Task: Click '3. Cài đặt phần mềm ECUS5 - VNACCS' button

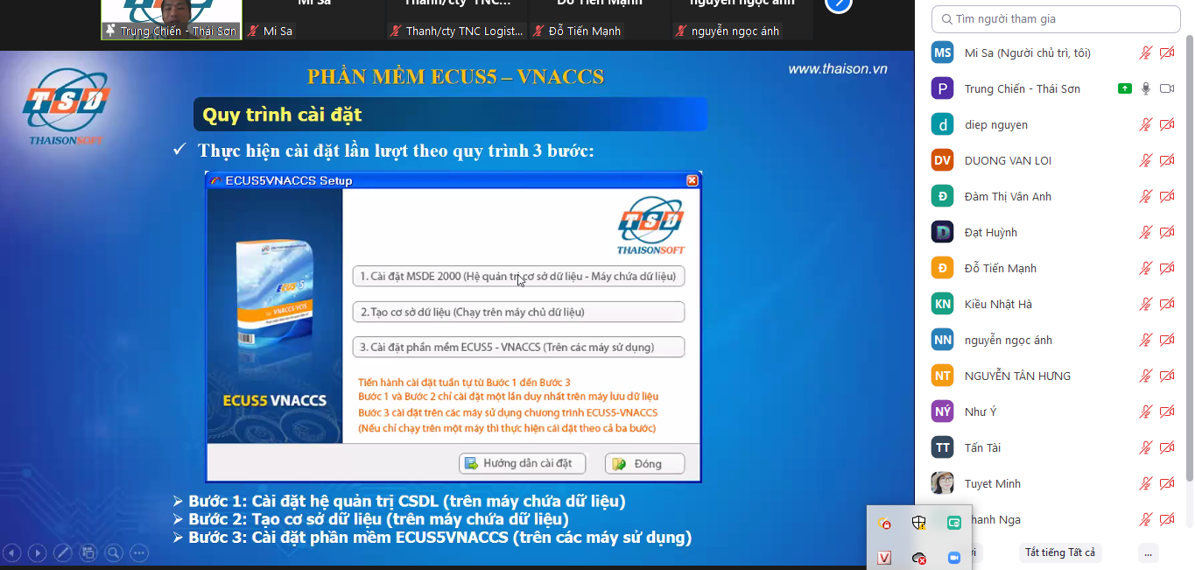Action: click(x=518, y=347)
